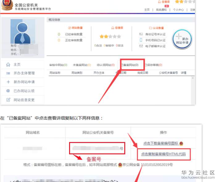
Task: Switch to 已备案网站(0) tab
Action: (x=130, y=65)
